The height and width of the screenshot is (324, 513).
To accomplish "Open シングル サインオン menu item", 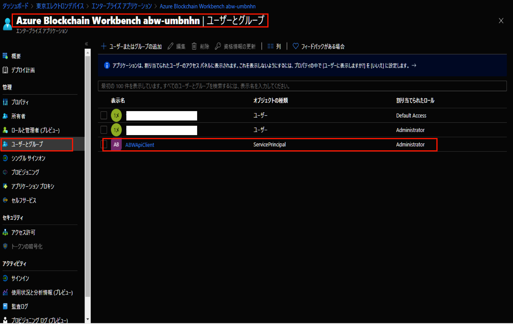I will click(28, 158).
